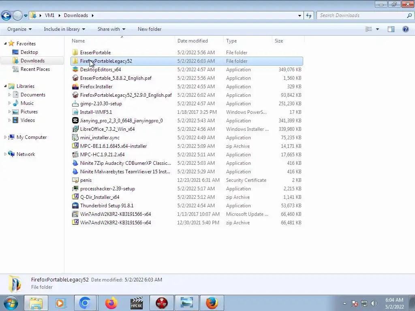Viewport: 415px width, 311px height.
Task: Select FirefoxPortableLegacy52_52.9.0_English.paf icon
Action: (75, 95)
